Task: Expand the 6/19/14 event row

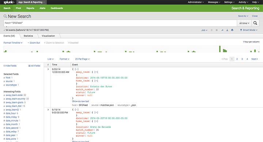Action: click(48, 110)
